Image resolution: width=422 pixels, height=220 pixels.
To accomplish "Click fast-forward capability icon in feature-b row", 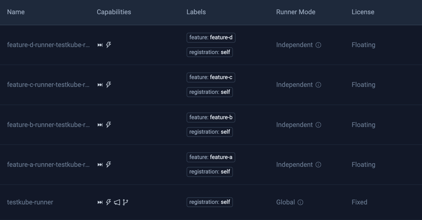I will tap(100, 125).
